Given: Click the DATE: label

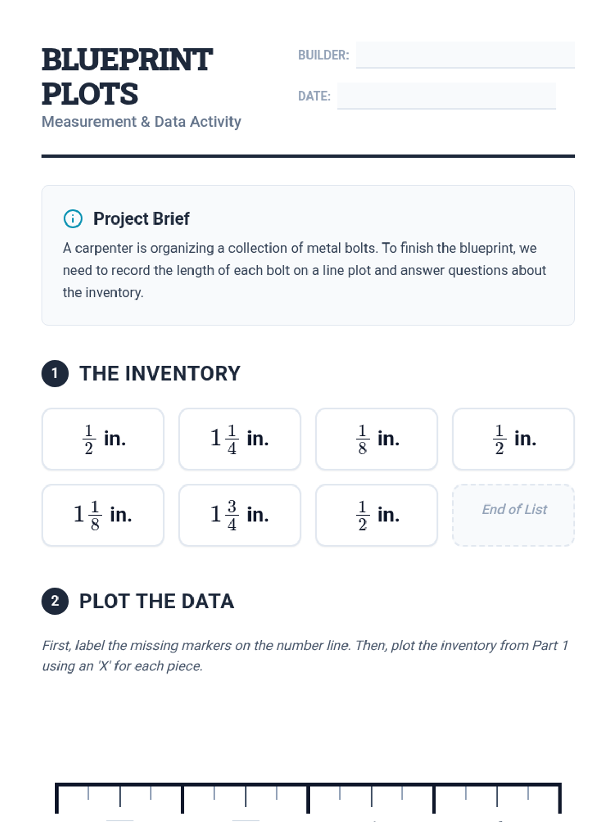Looking at the screenshot, I should pyautogui.click(x=314, y=96).
